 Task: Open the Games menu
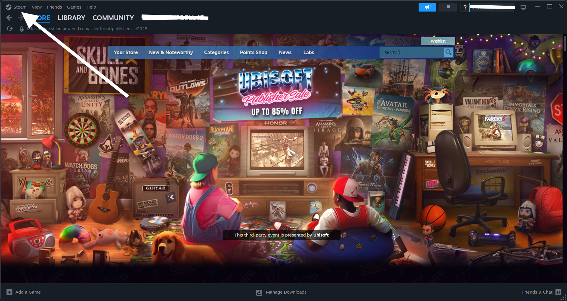(74, 7)
